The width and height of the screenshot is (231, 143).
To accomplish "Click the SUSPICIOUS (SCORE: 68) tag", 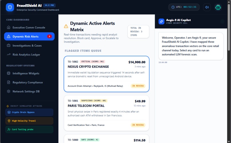I will pyautogui.click(x=93, y=101).
